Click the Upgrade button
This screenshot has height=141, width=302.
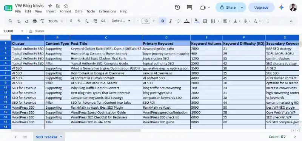tap(261, 8)
